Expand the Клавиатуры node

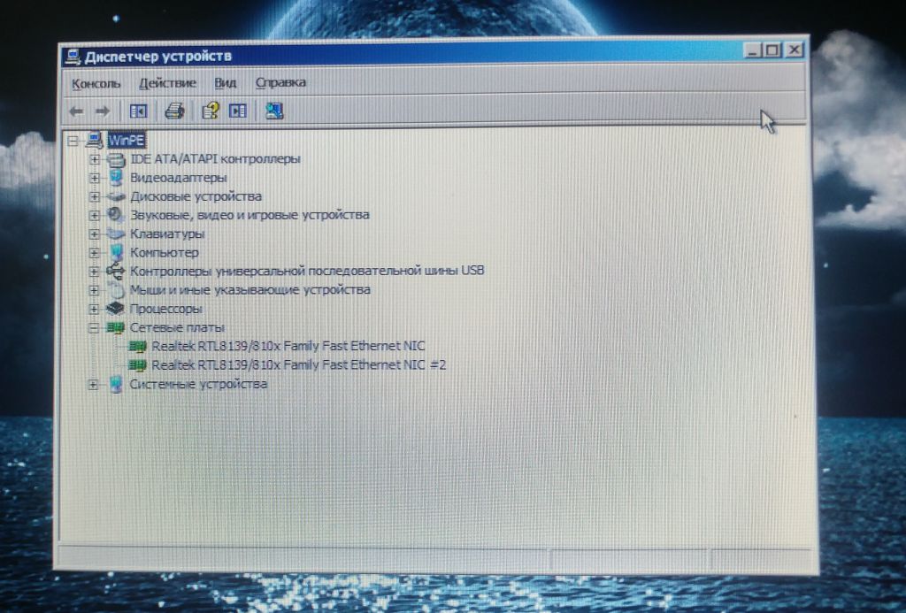[94, 234]
